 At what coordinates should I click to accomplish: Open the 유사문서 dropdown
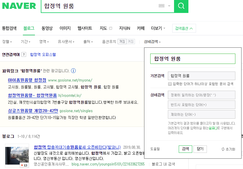tap(66, 42)
